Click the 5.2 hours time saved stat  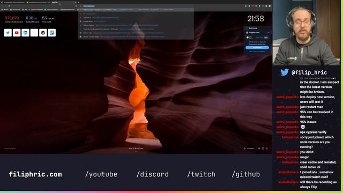pos(48,19)
